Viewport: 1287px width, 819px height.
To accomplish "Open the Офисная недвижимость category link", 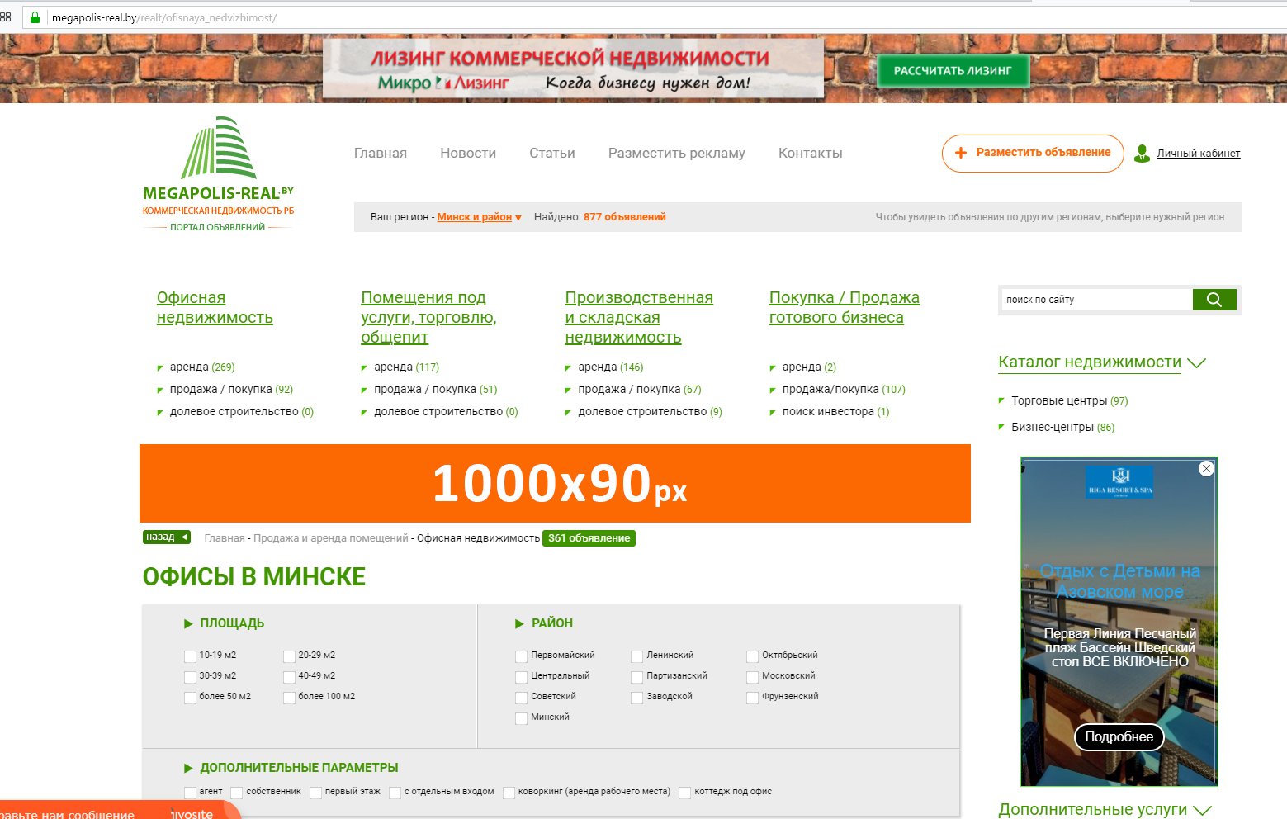I will pyautogui.click(x=215, y=307).
